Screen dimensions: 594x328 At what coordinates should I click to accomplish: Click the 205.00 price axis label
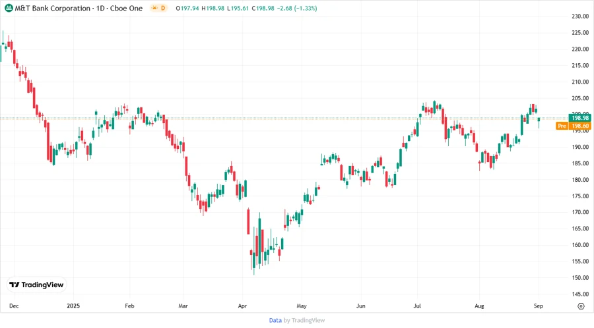(x=580, y=98)
